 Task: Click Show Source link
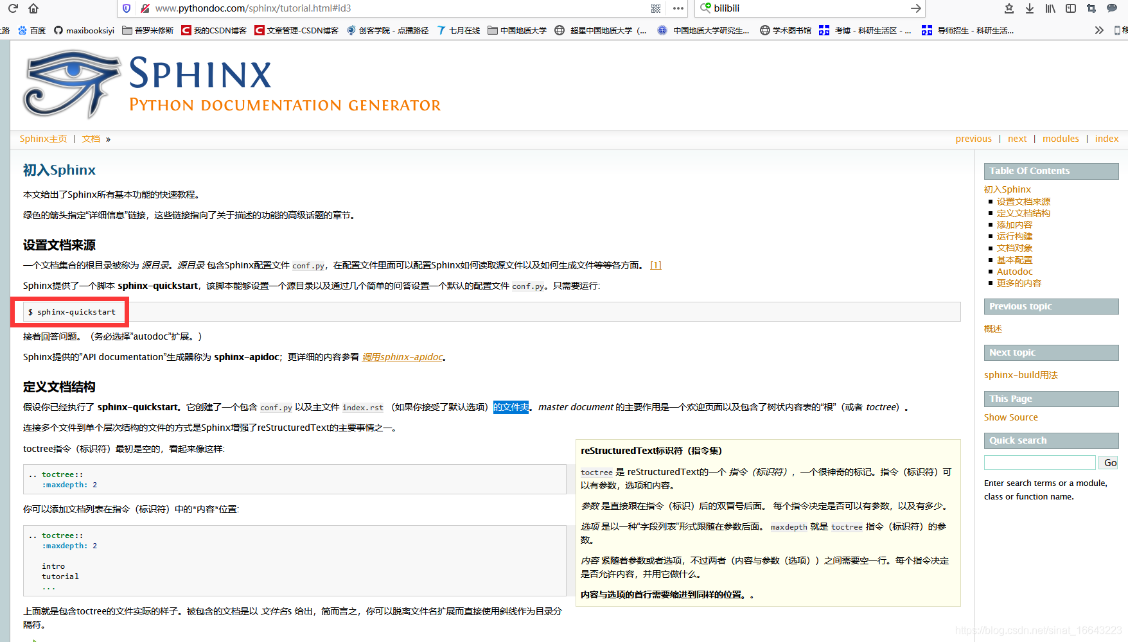(1011, 417)
